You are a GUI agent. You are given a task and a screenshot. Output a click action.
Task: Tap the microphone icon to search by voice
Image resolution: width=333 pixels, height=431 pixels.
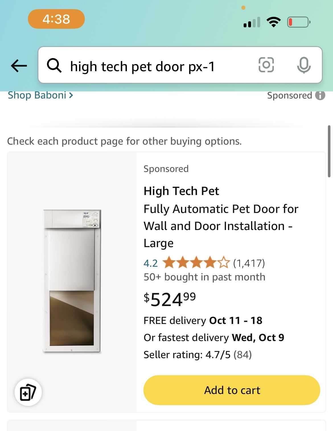[x=303, y=65]
